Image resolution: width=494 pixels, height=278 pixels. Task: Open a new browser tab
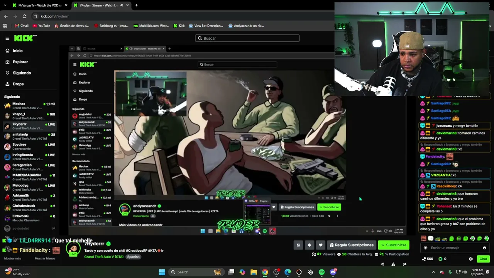point(136,5)
